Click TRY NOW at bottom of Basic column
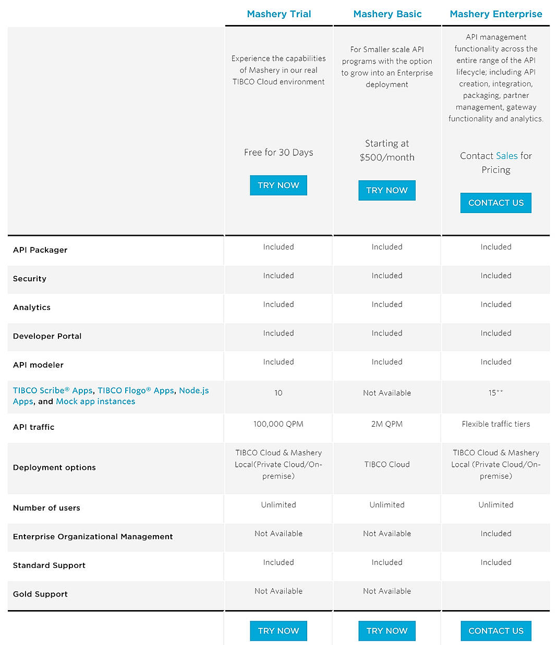Screen dimensions: 558x645 pos(387,631)
